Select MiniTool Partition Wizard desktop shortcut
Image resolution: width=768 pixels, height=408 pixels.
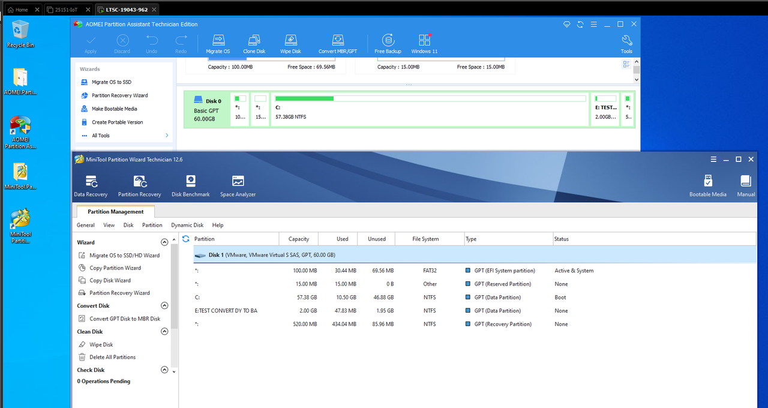[x=20, y=226]
